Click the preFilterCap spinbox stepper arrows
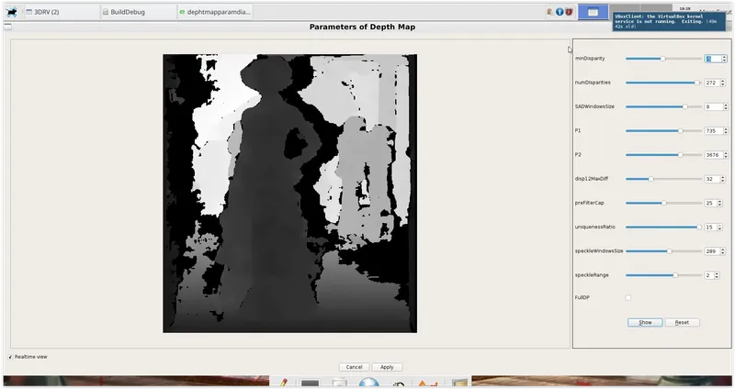Screen dimensions: 735x389 (x=720, y=203)
